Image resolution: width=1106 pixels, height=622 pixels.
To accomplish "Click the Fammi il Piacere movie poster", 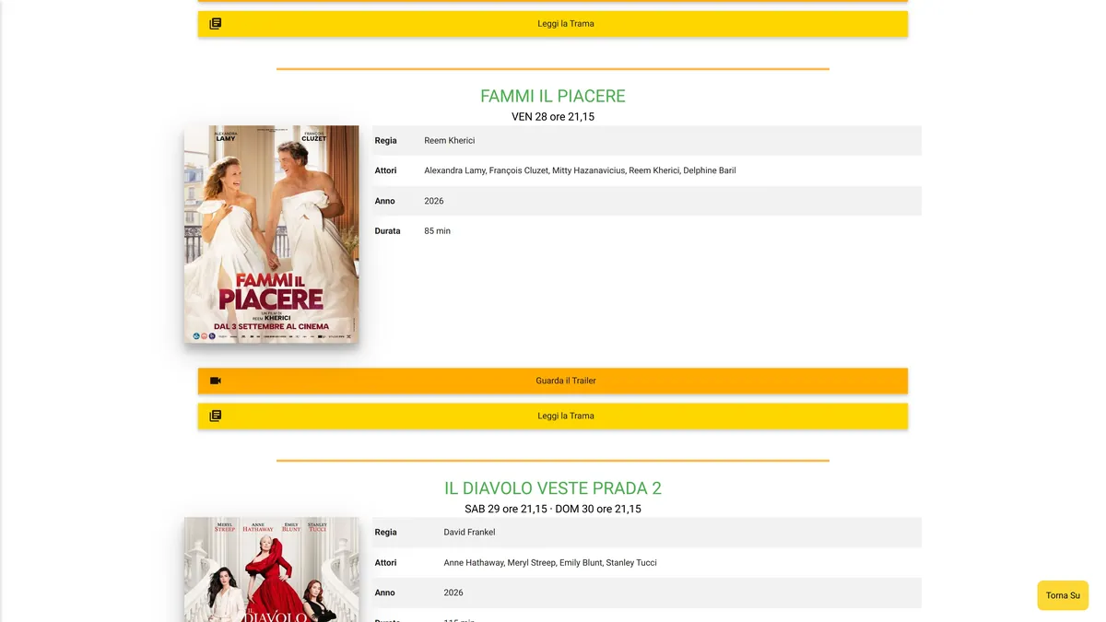I will 272,235.
